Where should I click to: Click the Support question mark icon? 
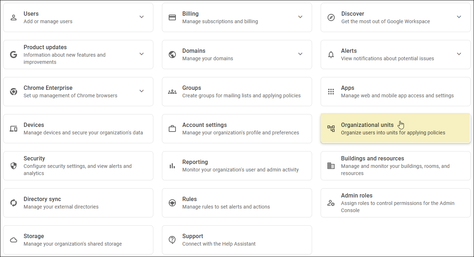tap(172, 240)
